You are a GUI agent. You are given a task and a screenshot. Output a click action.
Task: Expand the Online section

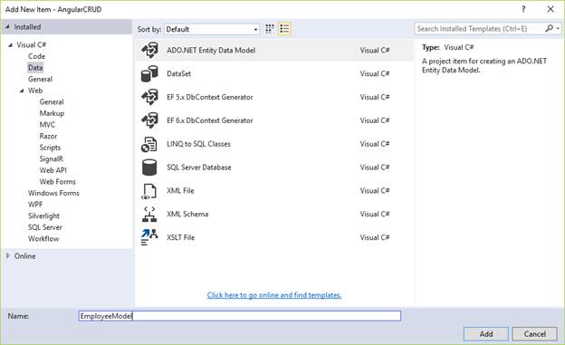pos(8,256)
